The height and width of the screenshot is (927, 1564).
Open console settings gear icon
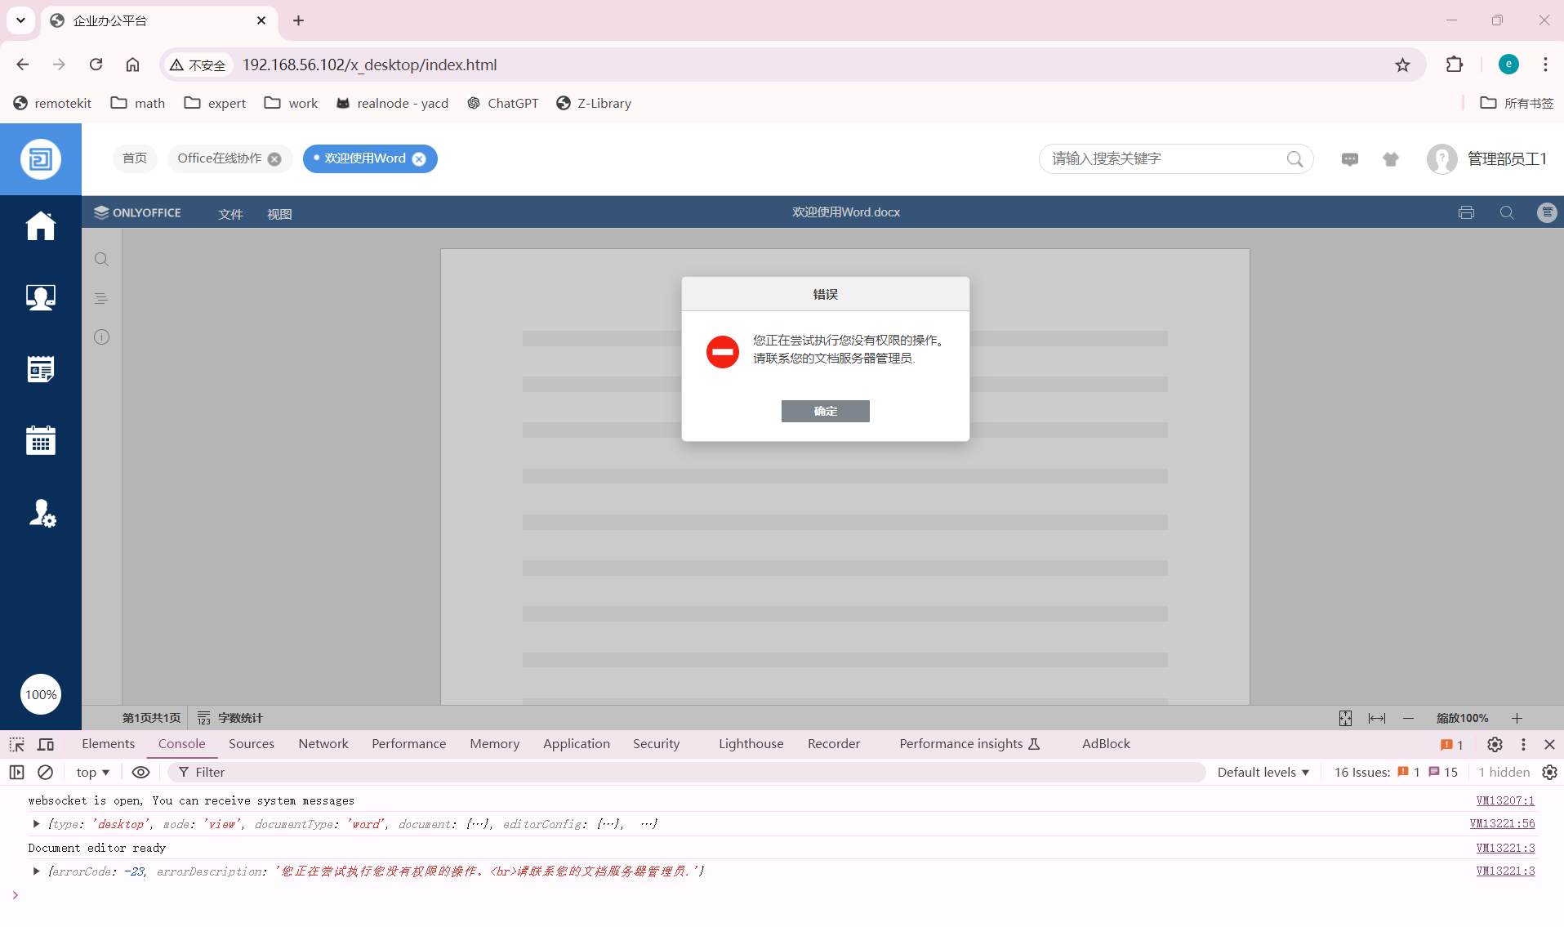coord(1549,772)
